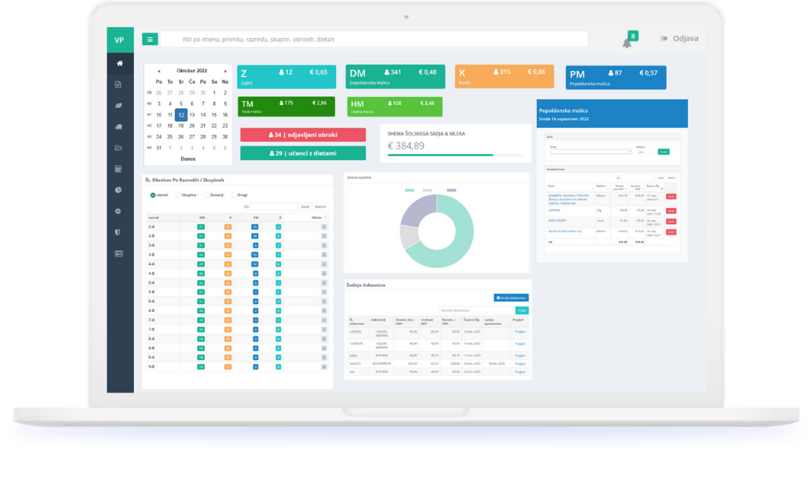812x494 pixels.
Task: Open the settings gear icon in sidebar
Action: pos(118,211)
